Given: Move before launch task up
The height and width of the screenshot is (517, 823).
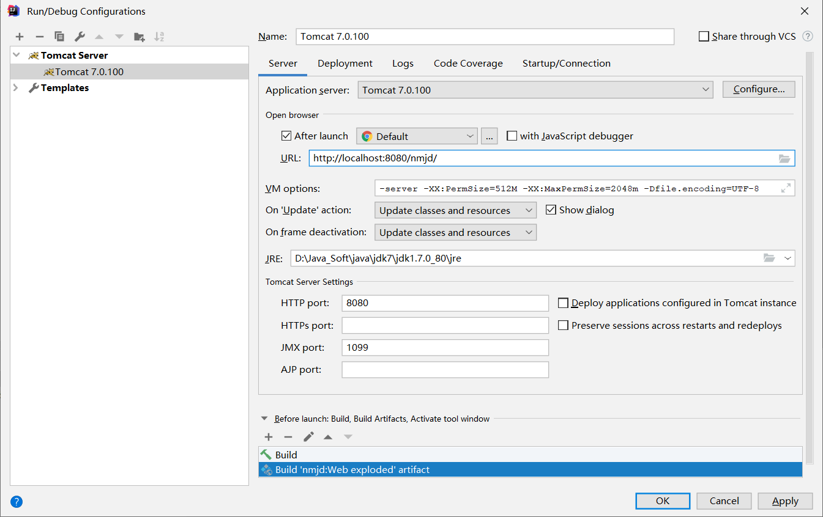Looking at the screenshot, I should (328, 437).
